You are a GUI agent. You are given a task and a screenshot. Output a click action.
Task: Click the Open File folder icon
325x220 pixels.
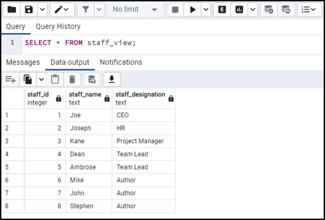click(12, 10)
